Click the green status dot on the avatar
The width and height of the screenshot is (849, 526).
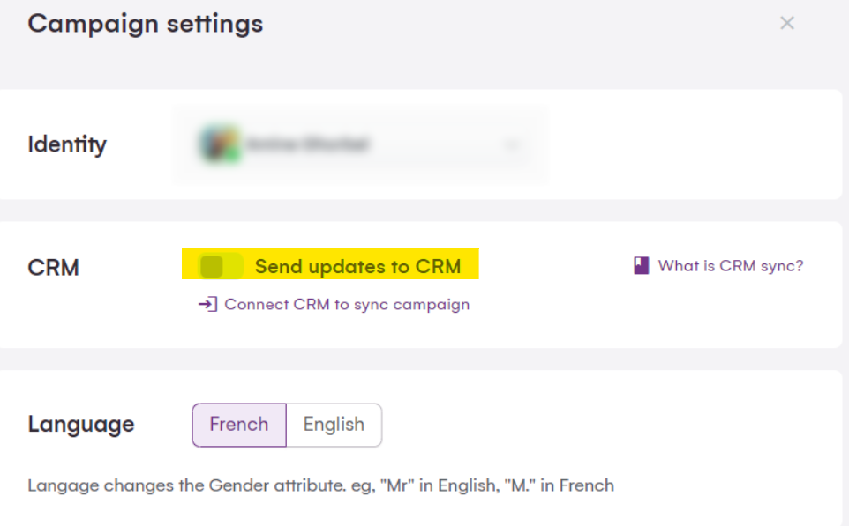(231, 154)
